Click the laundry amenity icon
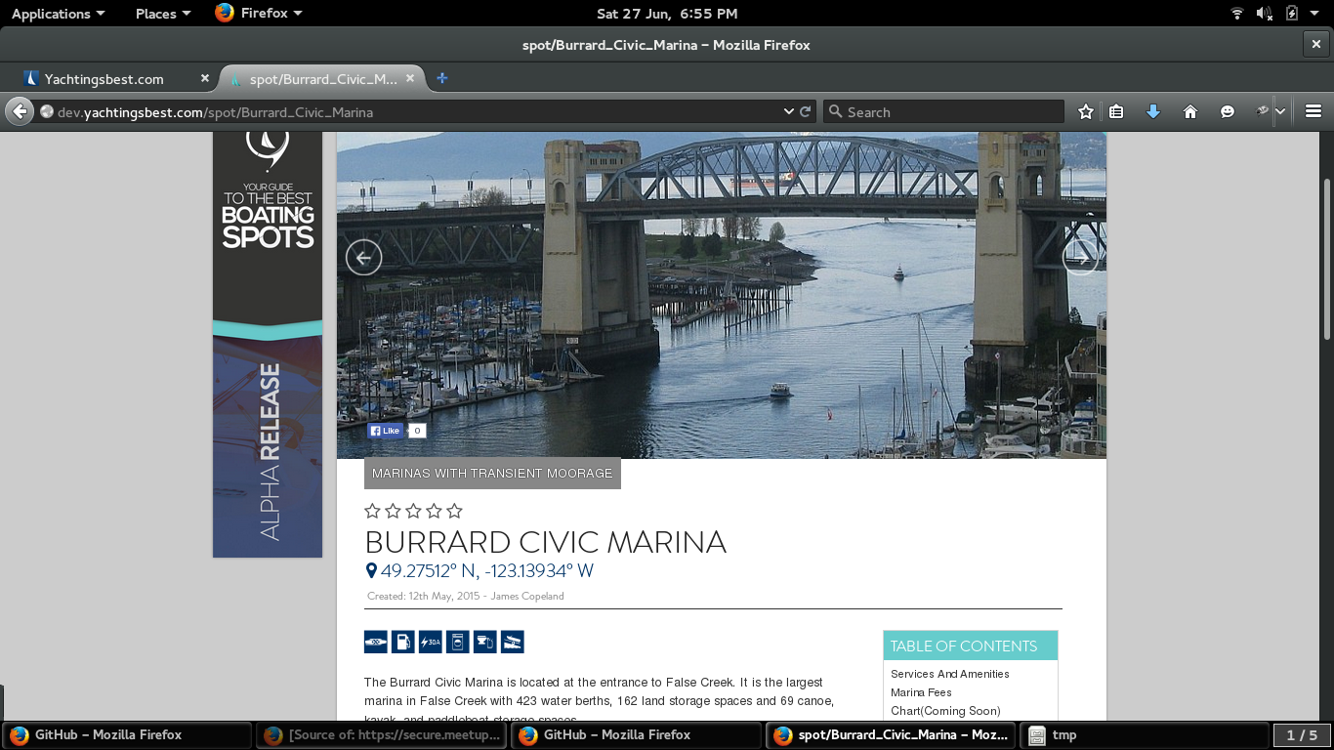 click(x=457, y=642)
